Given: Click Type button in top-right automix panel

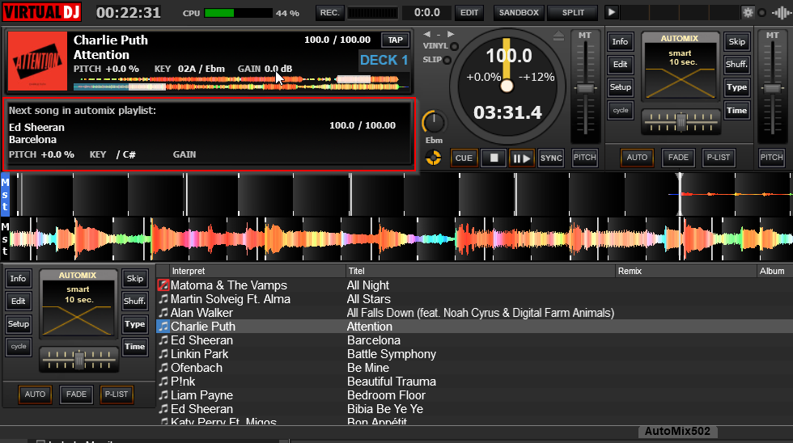Looking at the screenshot, I should [737, 86].
